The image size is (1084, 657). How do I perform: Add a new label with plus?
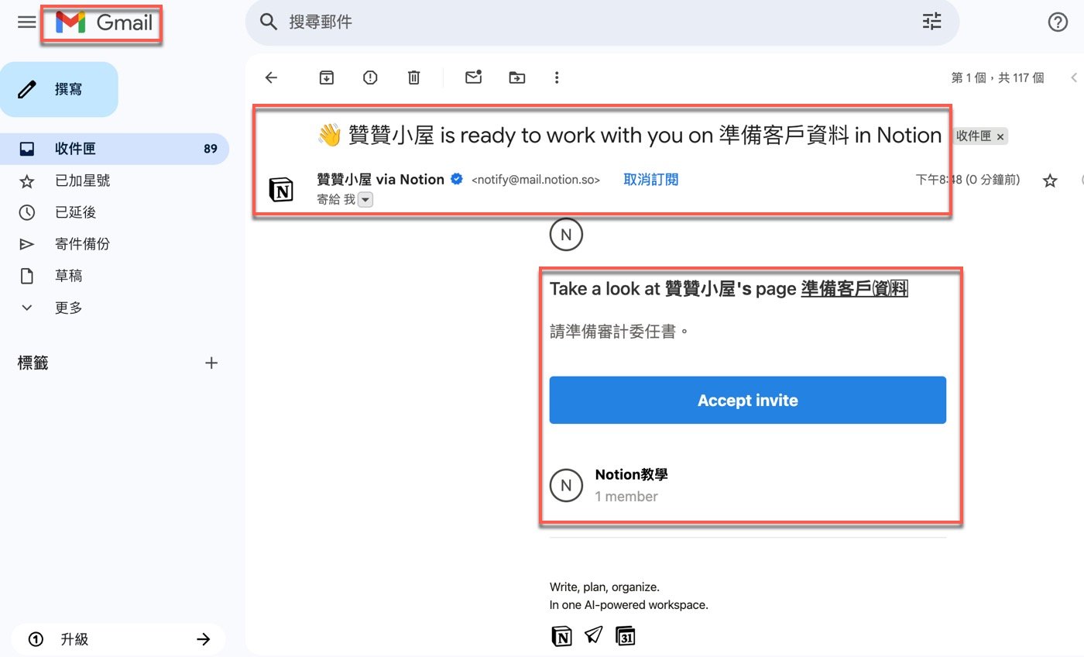pos(211,363)
